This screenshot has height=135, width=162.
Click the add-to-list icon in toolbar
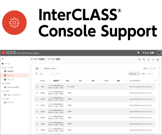[144, 60]
